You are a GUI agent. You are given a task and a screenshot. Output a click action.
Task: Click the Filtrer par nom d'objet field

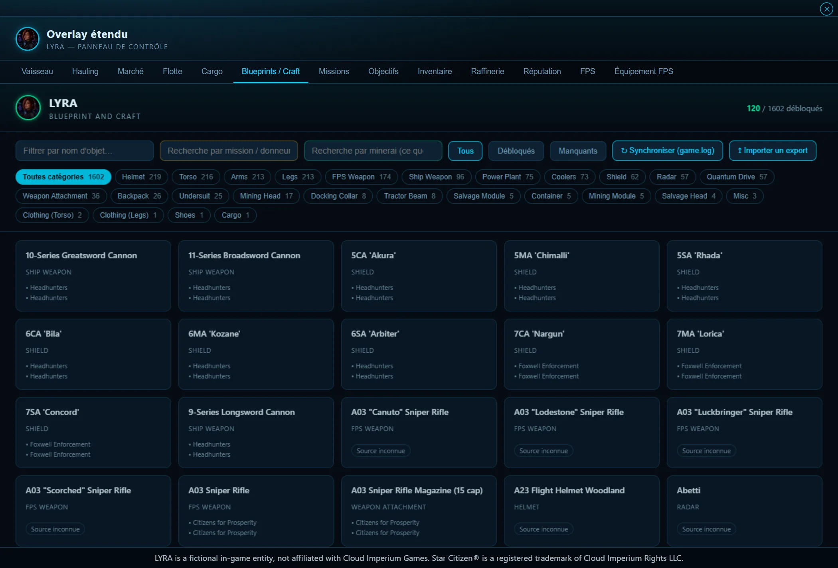click(x=85, y=151)
